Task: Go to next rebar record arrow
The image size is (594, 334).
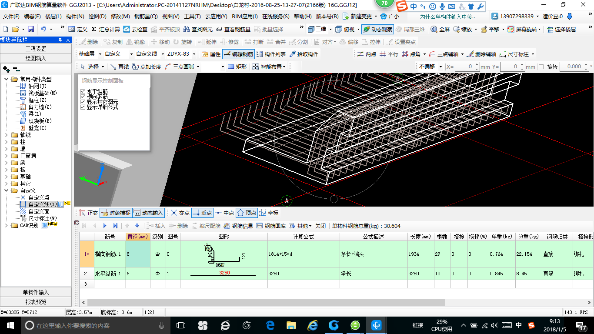Action: tap(105, 226)
